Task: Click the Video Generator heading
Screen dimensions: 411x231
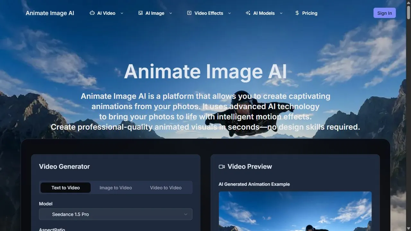Action: [x=64, y=167]
